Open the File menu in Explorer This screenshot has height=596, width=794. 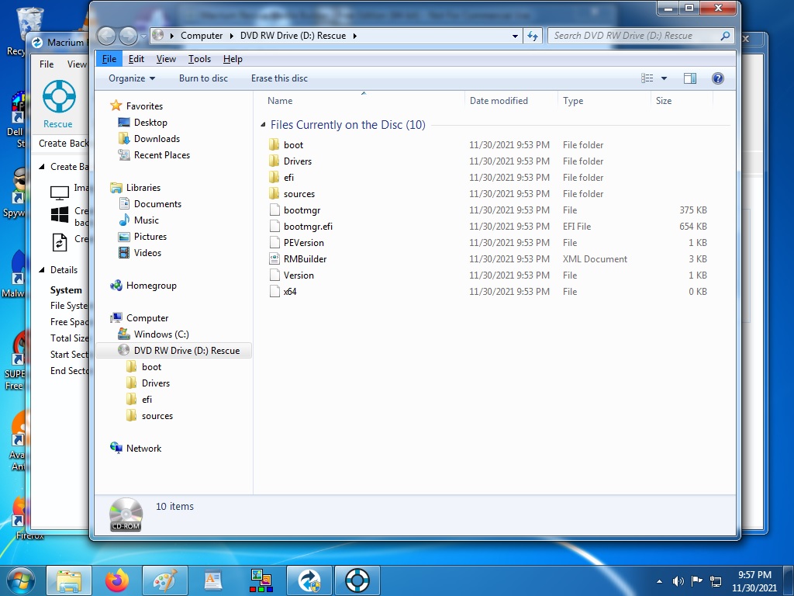(109, 59)
